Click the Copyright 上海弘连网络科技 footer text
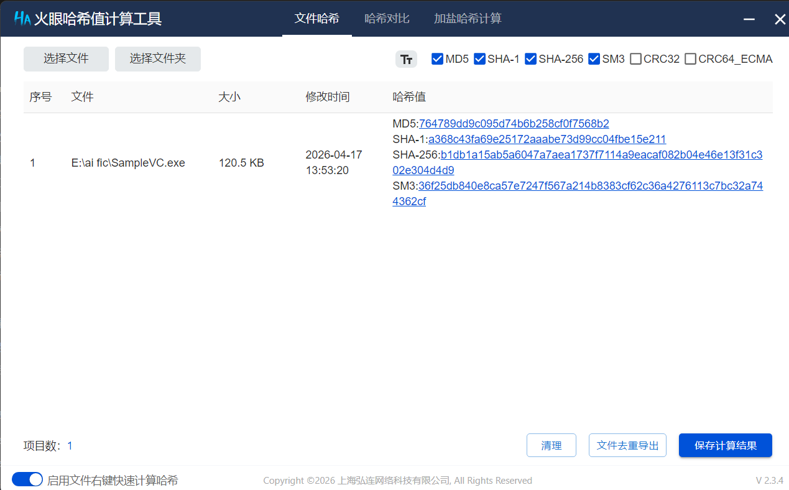The image size is (789, 490). point(397,481)
